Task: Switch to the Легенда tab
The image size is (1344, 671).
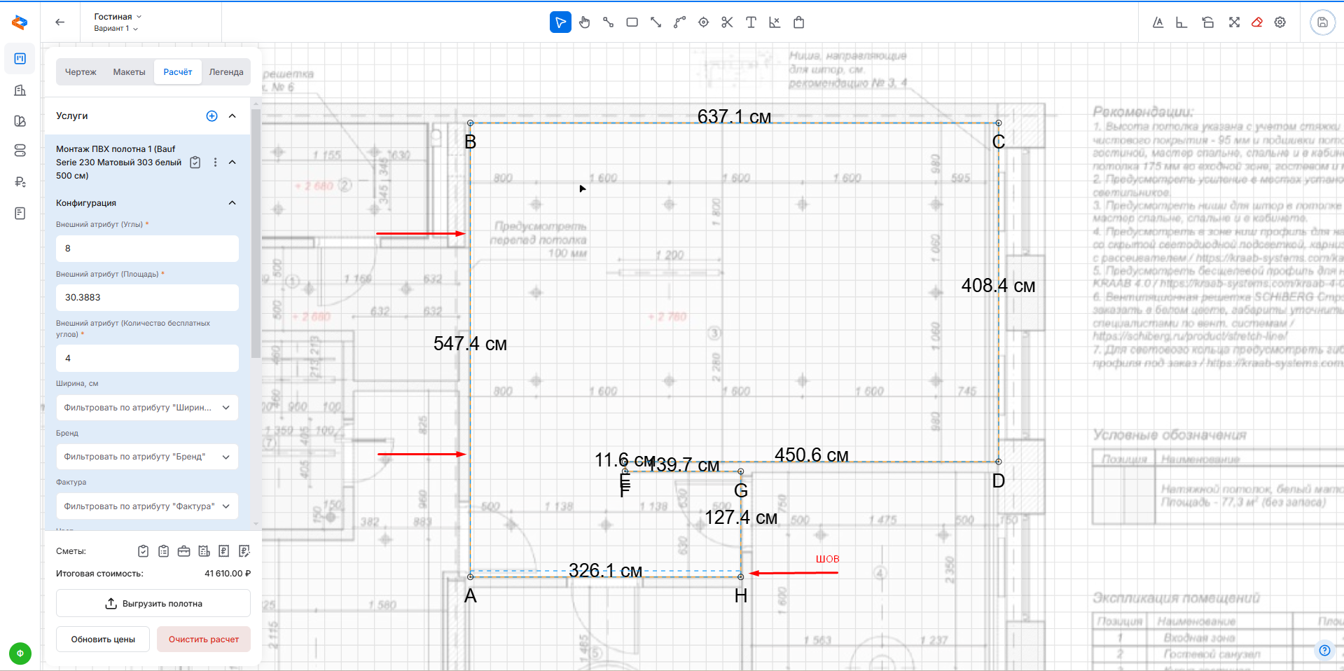Action: pos(226,72)
